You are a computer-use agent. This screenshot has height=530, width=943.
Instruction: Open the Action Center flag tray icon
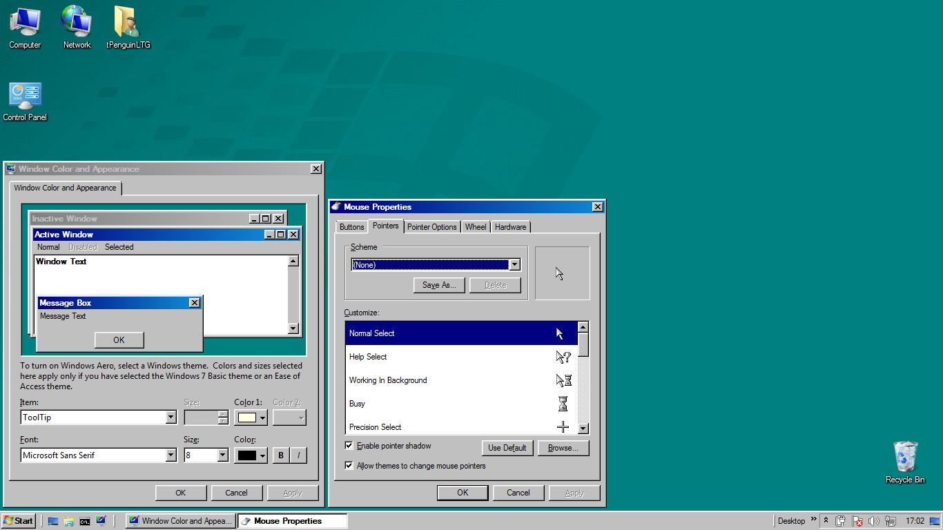(857, 521)
